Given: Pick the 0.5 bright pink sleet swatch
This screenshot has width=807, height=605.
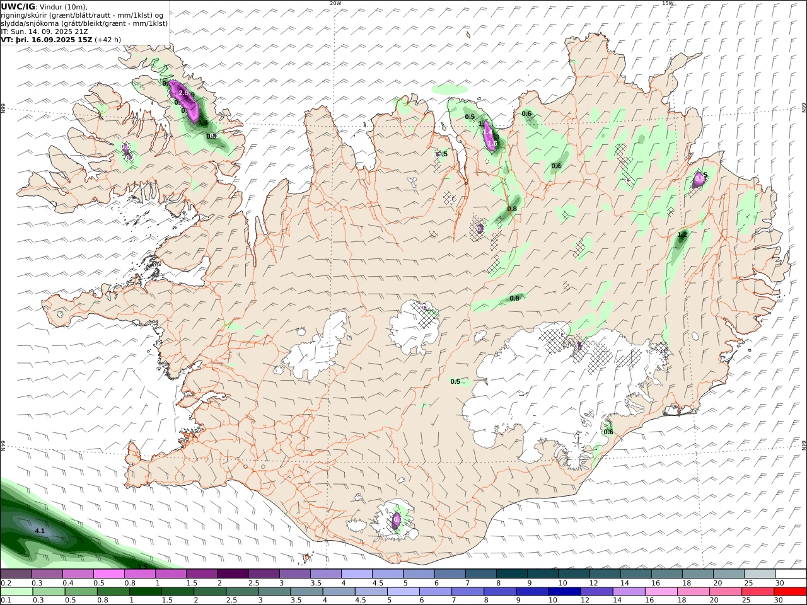Looking at the screenshot, I should (108, 574).
